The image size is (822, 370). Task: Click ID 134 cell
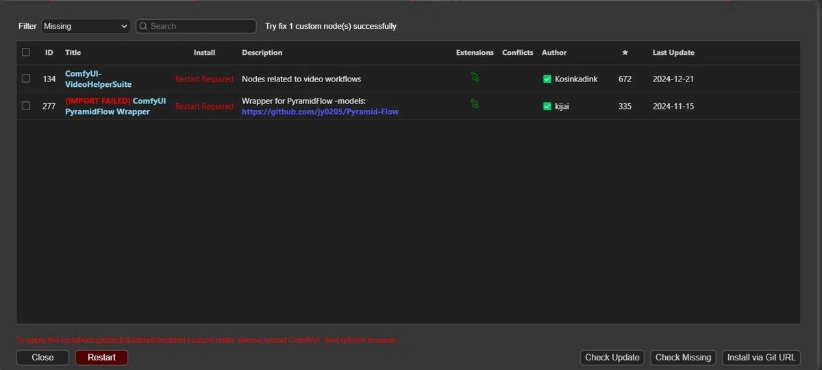coord(49,79)
